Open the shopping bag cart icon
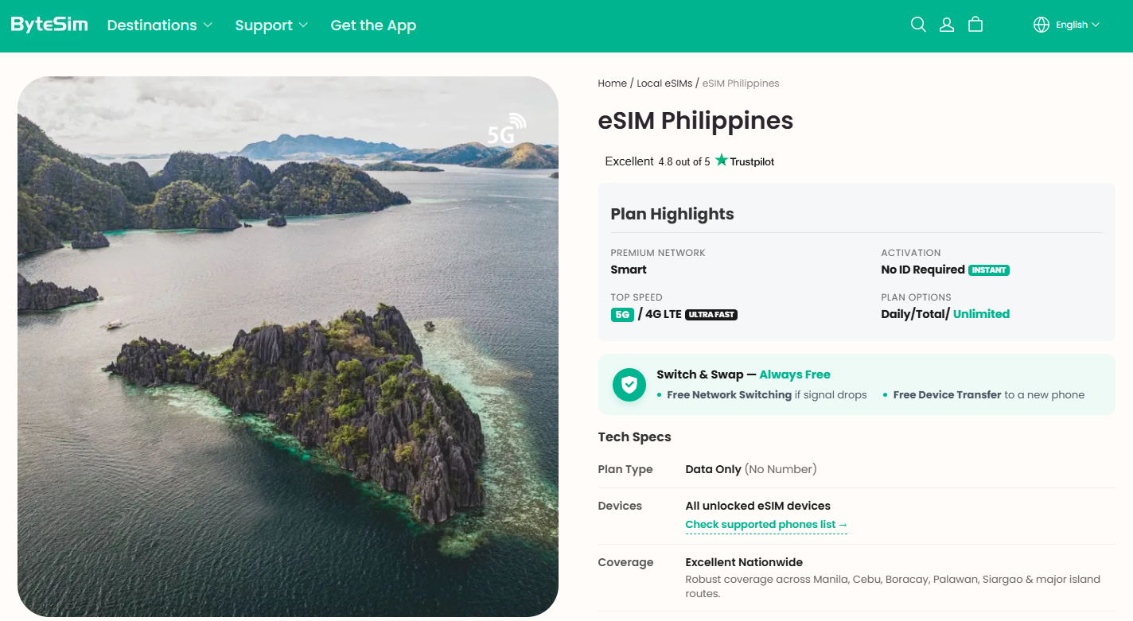Screen dimensions: 1133x621 coord(975,25)
